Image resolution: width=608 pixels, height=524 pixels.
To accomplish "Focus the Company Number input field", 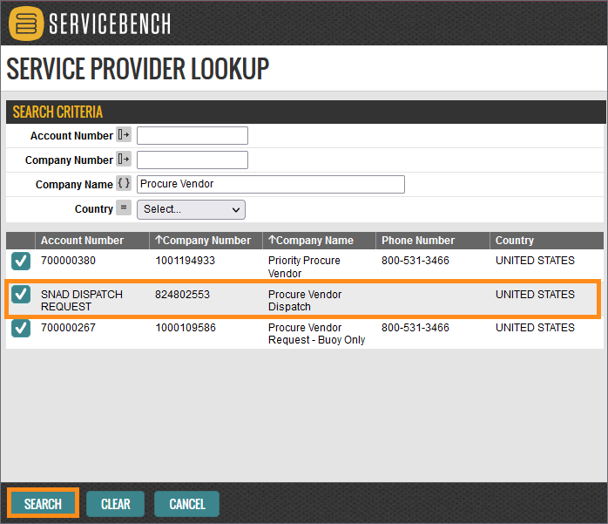I will click(x=193, y=160).
